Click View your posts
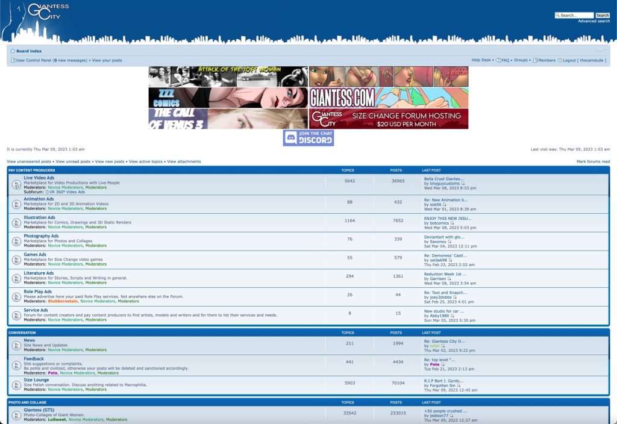Screen dimensions: 617x424 tap(107, 61)
